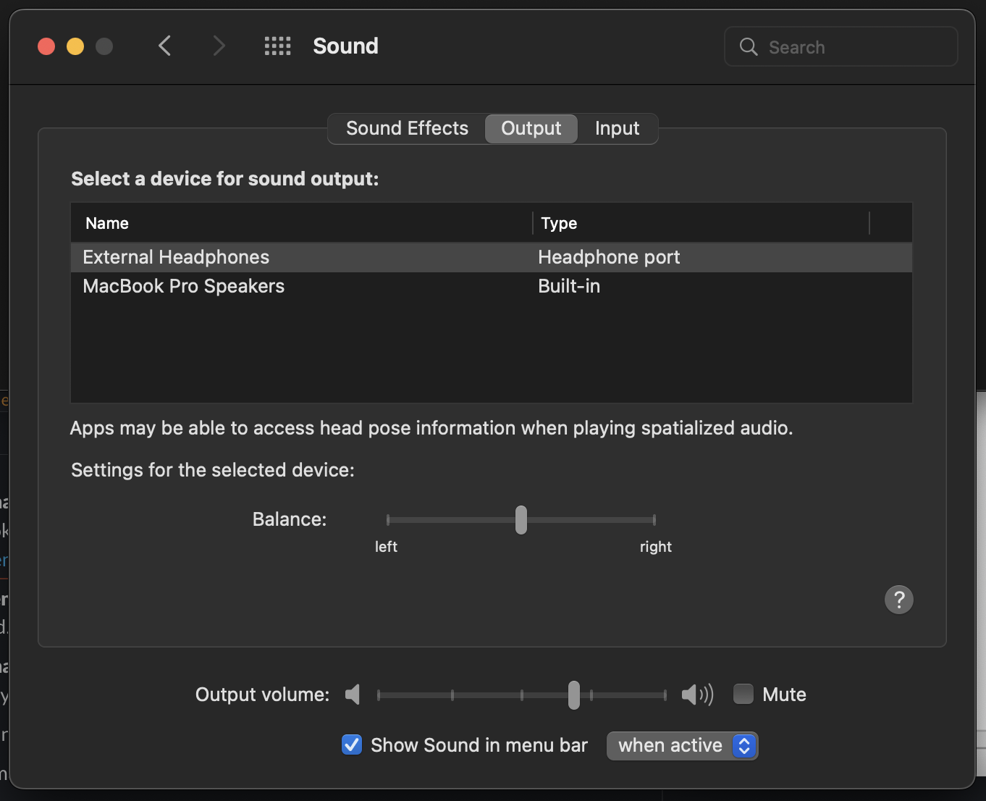Enable the Mute checkbox
Viewport: 986px width, 801px height.
point(743,694)
